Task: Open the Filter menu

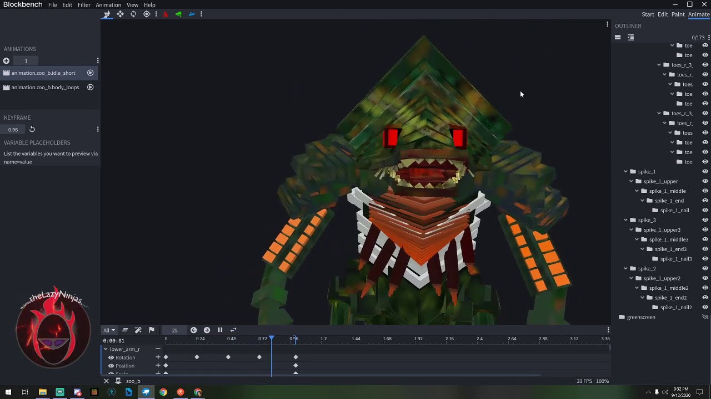Action: [x=84, y=5]
